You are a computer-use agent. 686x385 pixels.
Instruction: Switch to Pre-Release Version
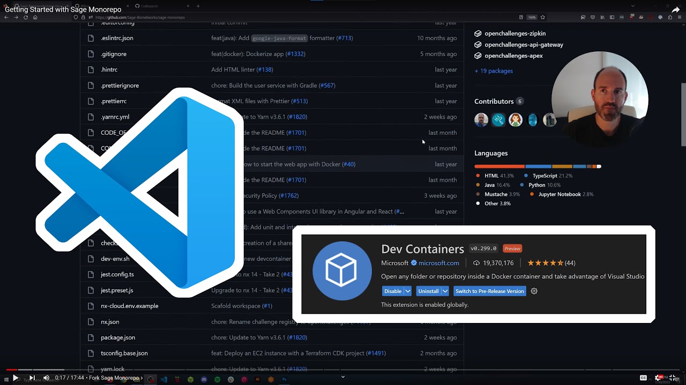(x=490, y=291)
